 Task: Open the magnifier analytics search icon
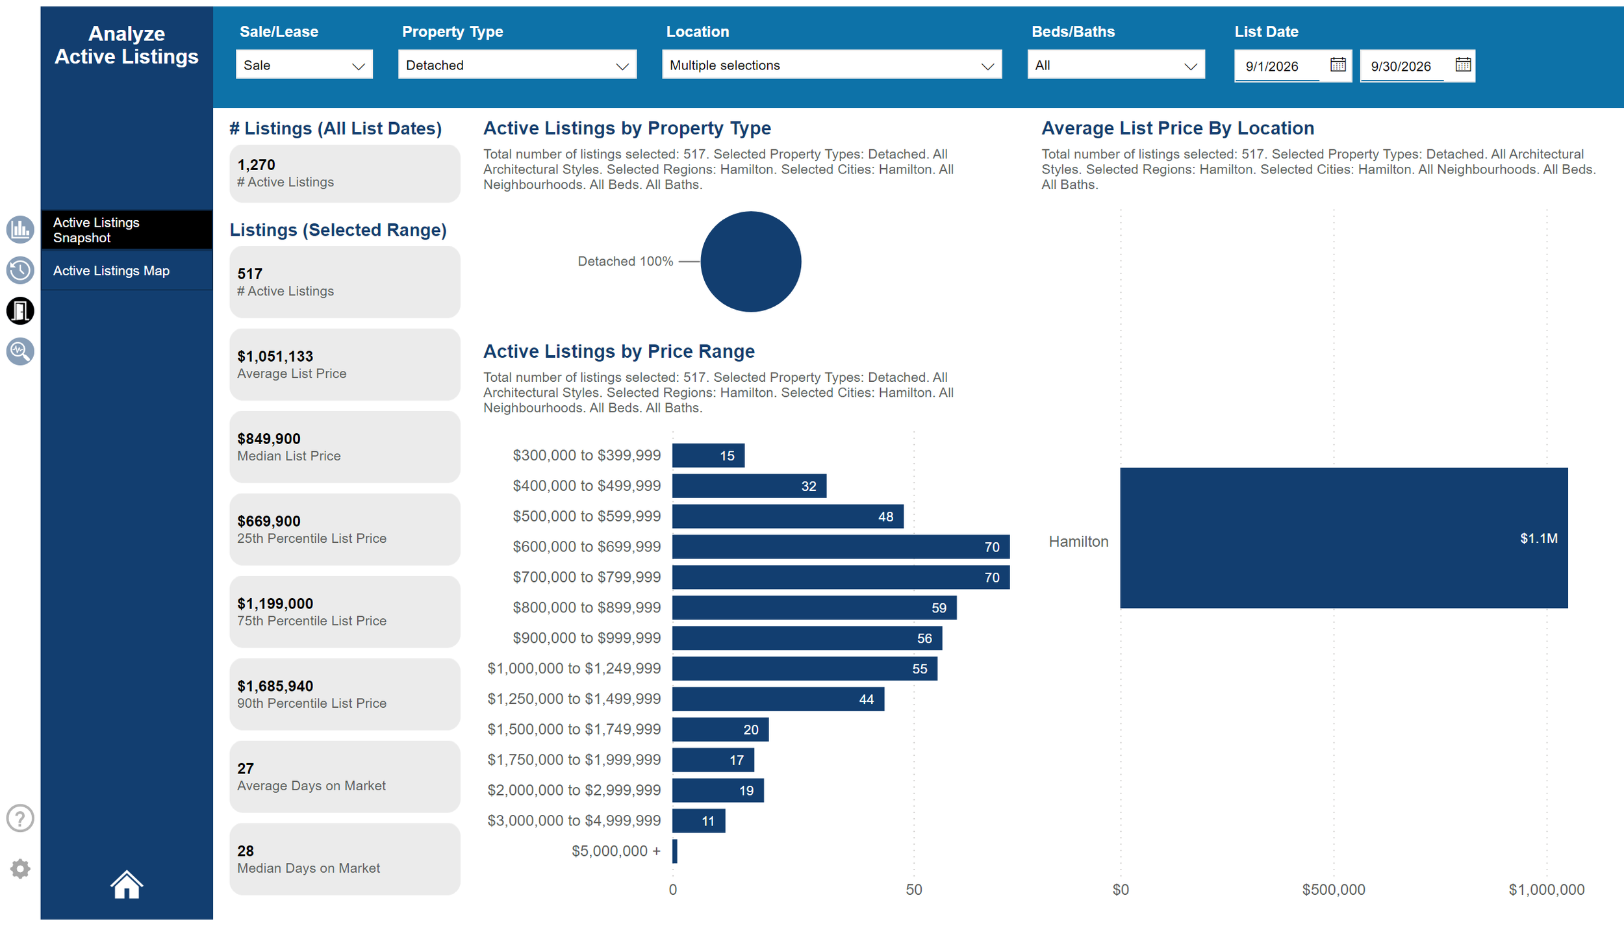coord(20,351)
